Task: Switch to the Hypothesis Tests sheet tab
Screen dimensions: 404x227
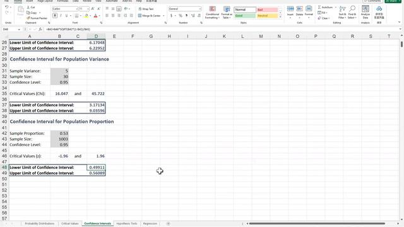Action: point(127,224)
